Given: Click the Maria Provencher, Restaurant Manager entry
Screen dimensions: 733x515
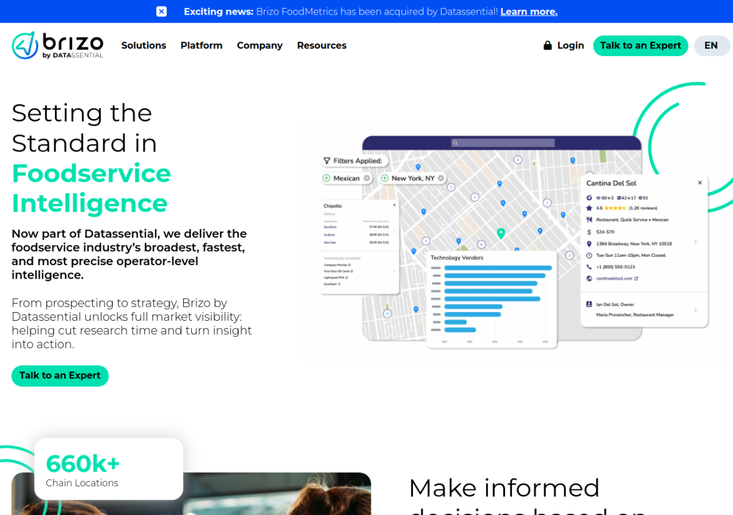Looking at the screenshot, I should click(x=635, y=315).
